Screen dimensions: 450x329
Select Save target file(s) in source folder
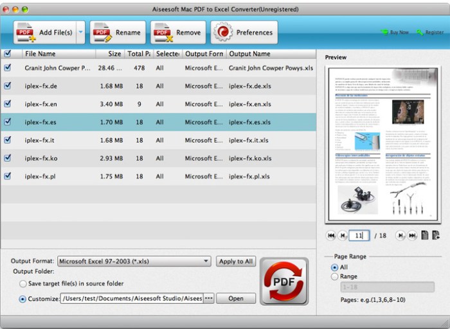[x=22, y=283]
